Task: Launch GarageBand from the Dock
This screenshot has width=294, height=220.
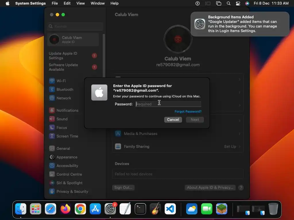Action: (x=155, y=209)
